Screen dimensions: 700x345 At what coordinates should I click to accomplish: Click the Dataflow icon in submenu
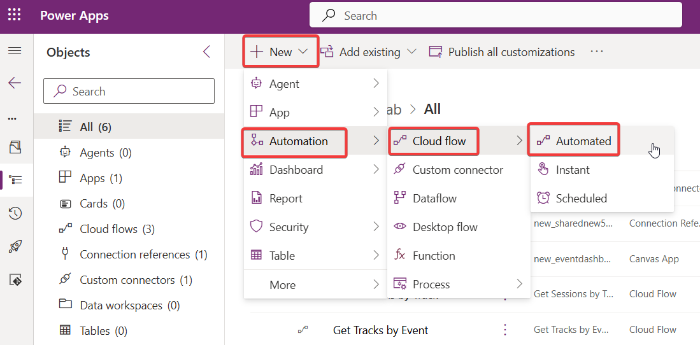click(x=399, y=198)
